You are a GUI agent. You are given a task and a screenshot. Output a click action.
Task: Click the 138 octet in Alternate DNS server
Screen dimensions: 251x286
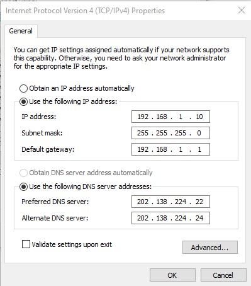pos(162,218)
